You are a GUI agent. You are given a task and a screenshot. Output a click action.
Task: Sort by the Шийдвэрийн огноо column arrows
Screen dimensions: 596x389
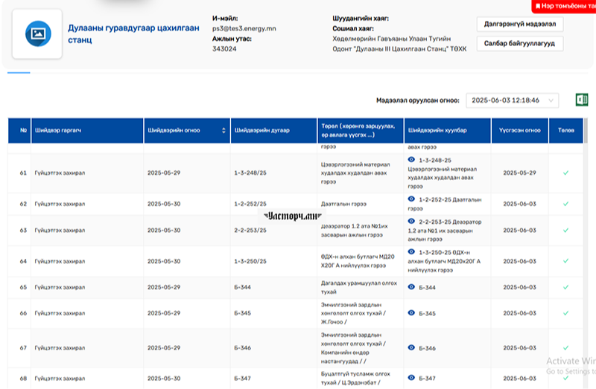point(223,130)
